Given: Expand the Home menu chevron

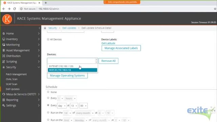Looking at the screenshot, I should click(x=39, y=34).
